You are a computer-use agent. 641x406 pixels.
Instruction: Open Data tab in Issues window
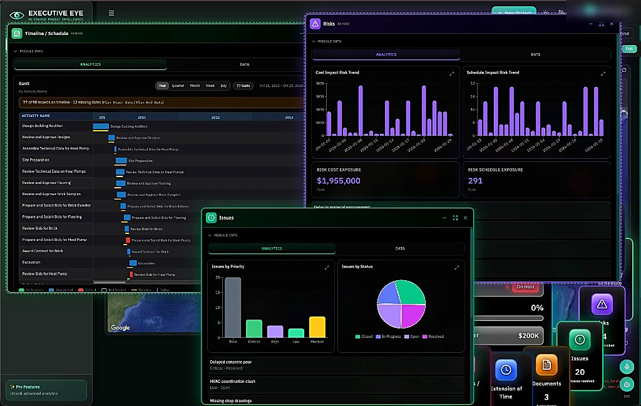coord(400,248)
